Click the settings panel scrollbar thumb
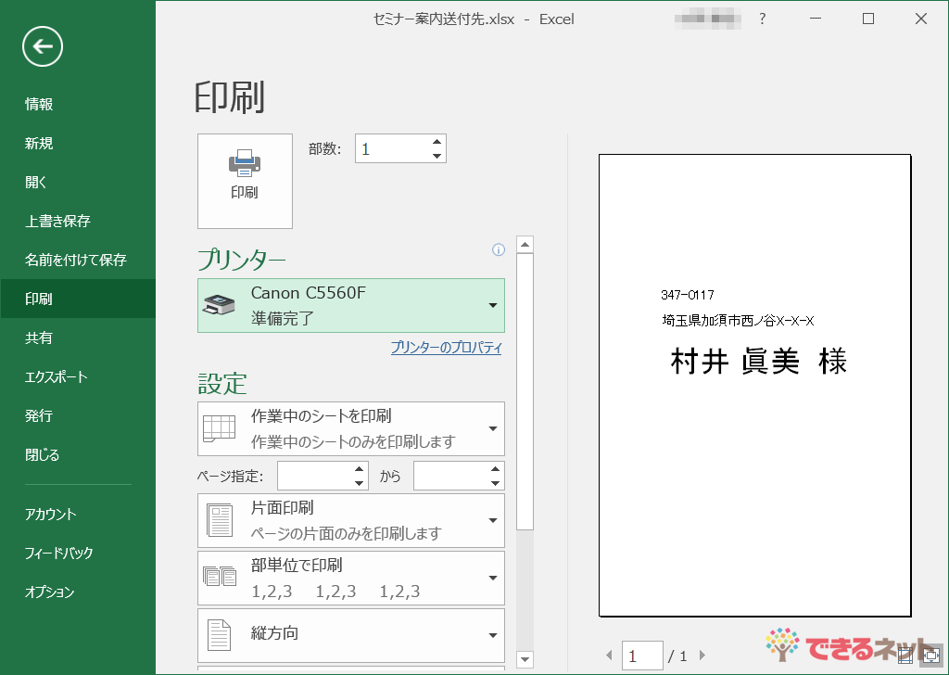 525,391
